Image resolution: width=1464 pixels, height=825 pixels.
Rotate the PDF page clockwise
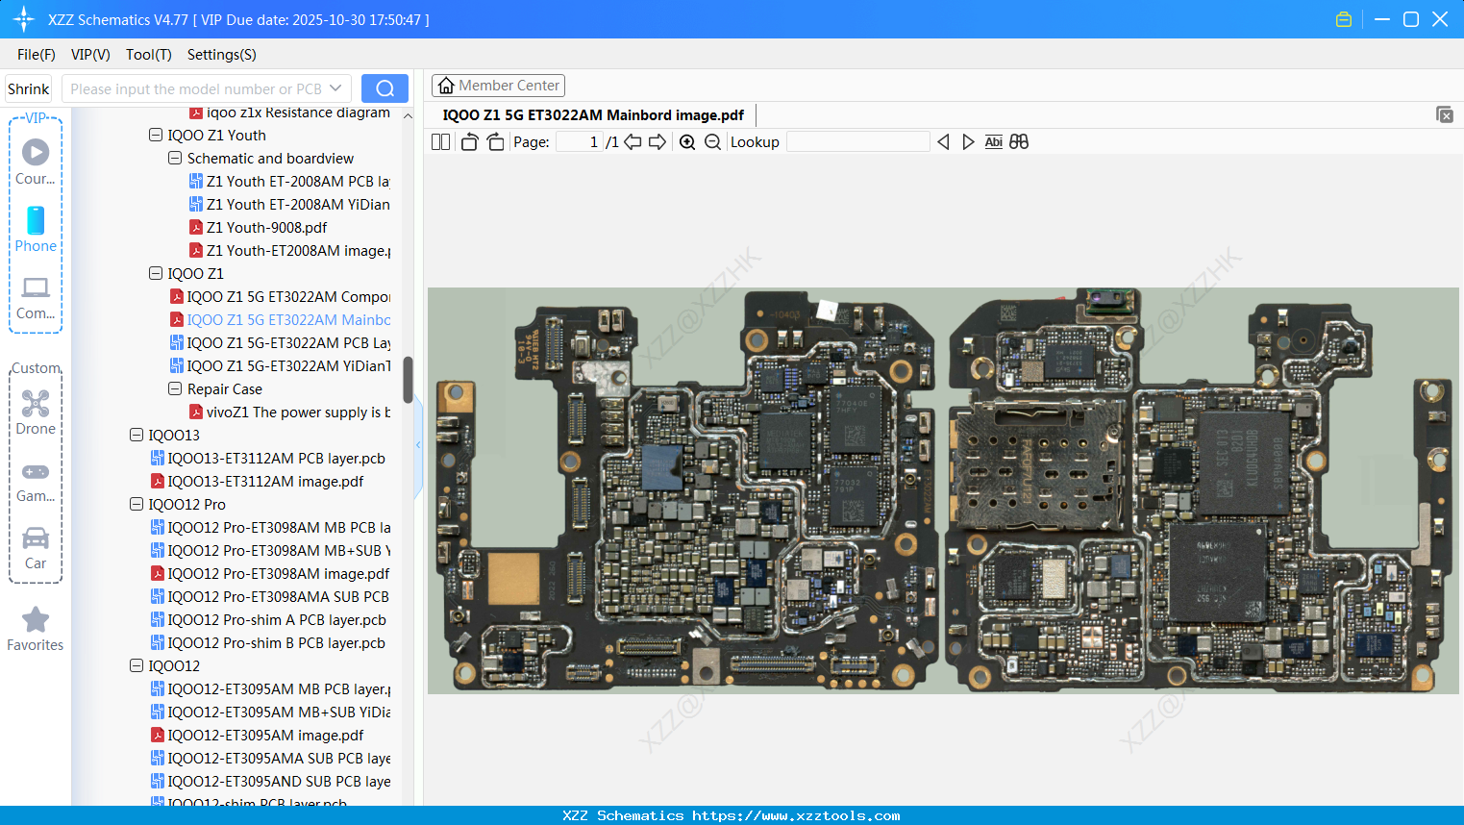point(495,141)
